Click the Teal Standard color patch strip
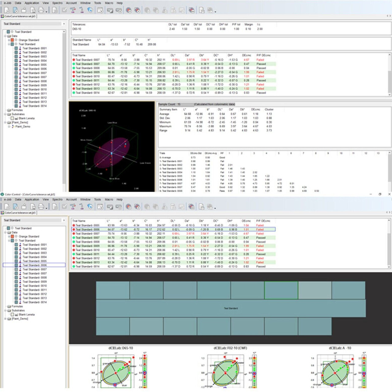392x392 pixels. pyautogui.click(x=231, y=308)
